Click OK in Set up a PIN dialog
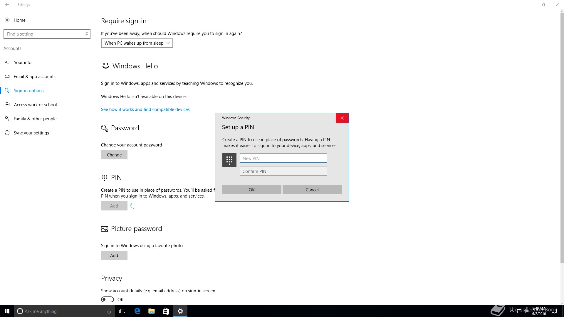This screenshot has width=564, height=317. coord(252,190)
